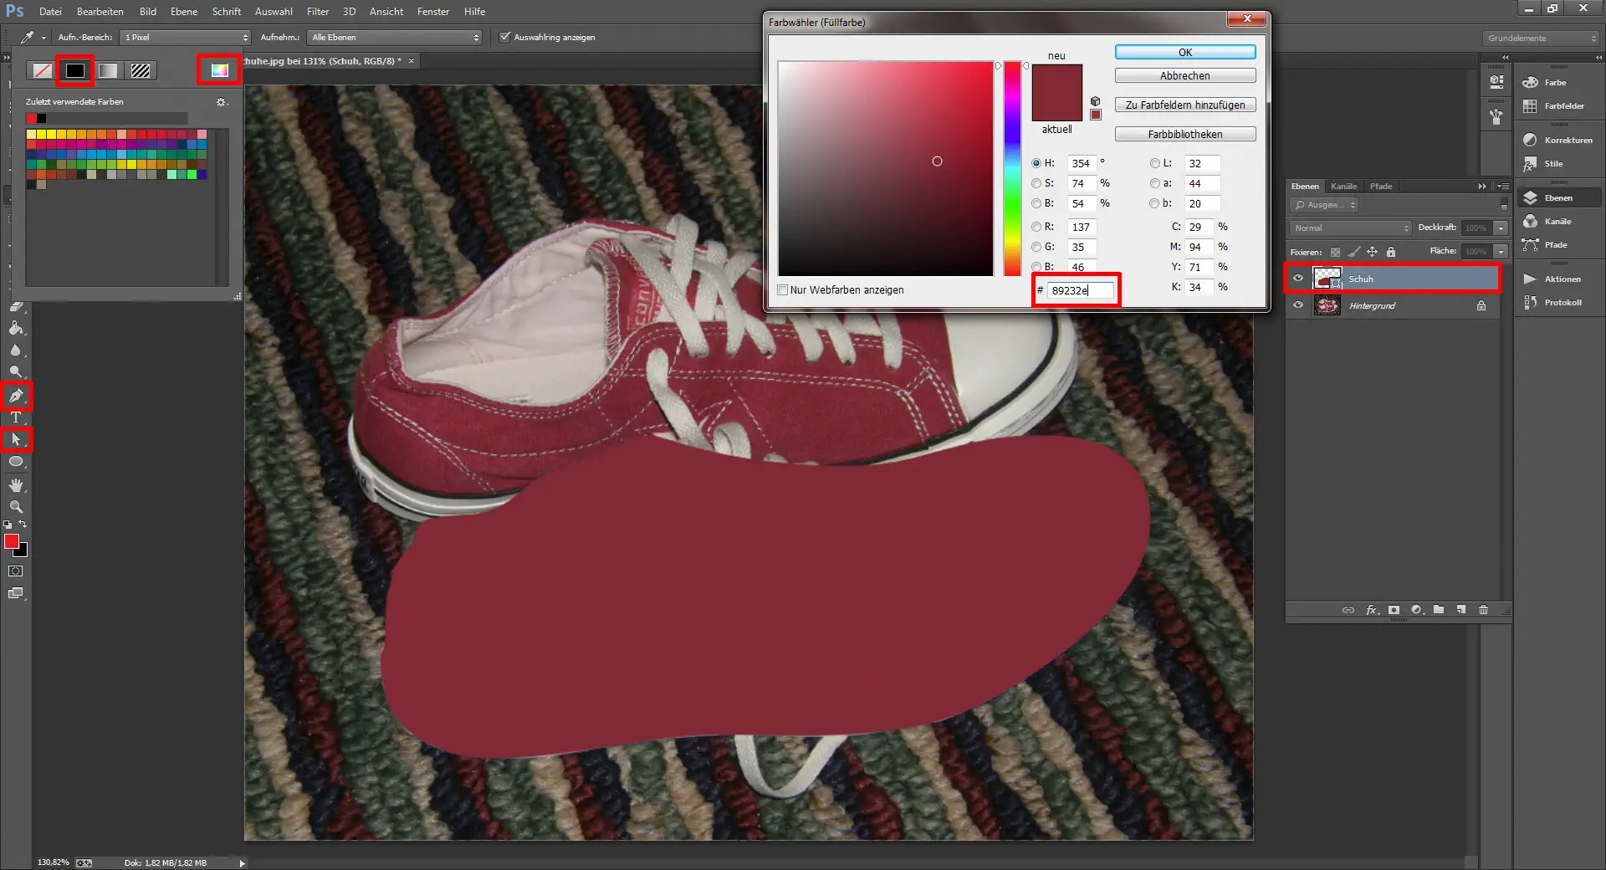Select the S: saturation radio button
This screenshot has width=1606, height=870.
click(1036, 183)
